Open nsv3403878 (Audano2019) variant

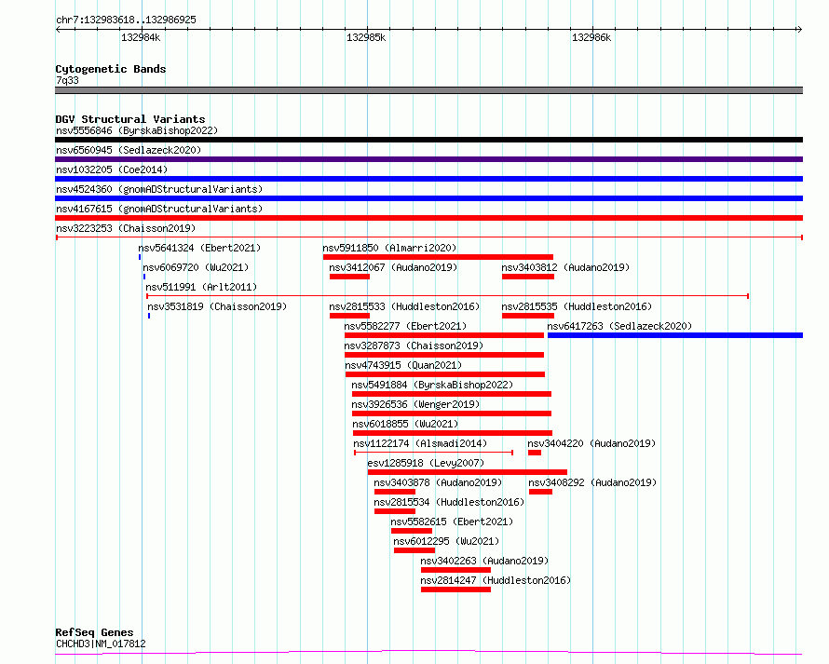(x=438, y=482)
